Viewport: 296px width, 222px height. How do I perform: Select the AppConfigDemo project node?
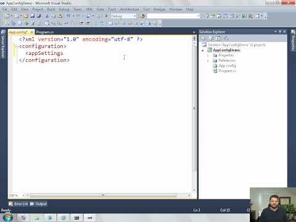pyautogui.click(x=224, y=50)
